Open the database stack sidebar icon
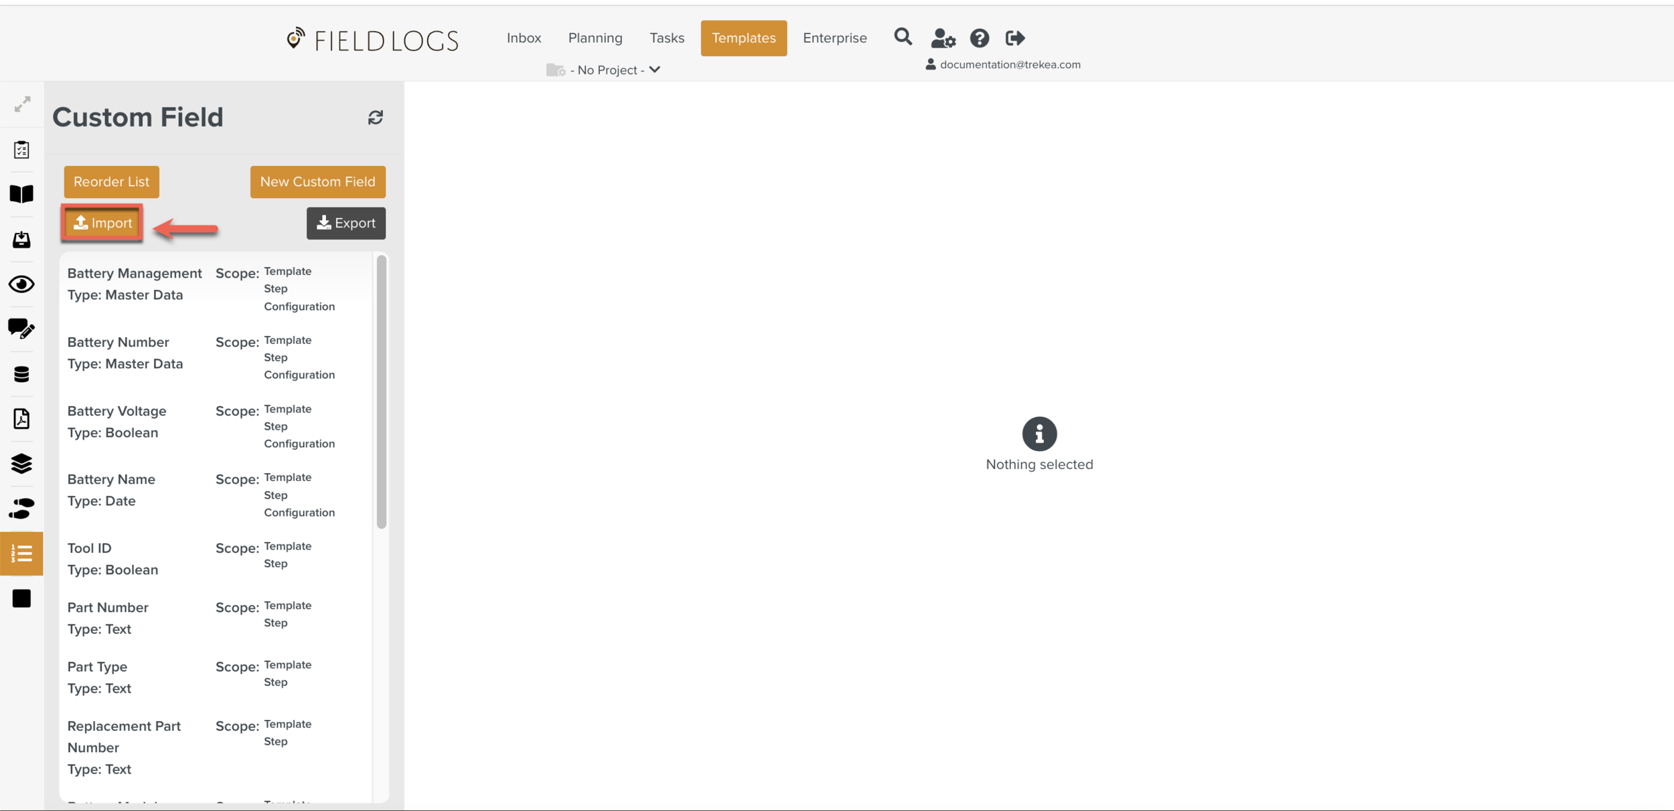Viewport: 1674px width, 811px height. pyautogui.click(x=21, y=374)
